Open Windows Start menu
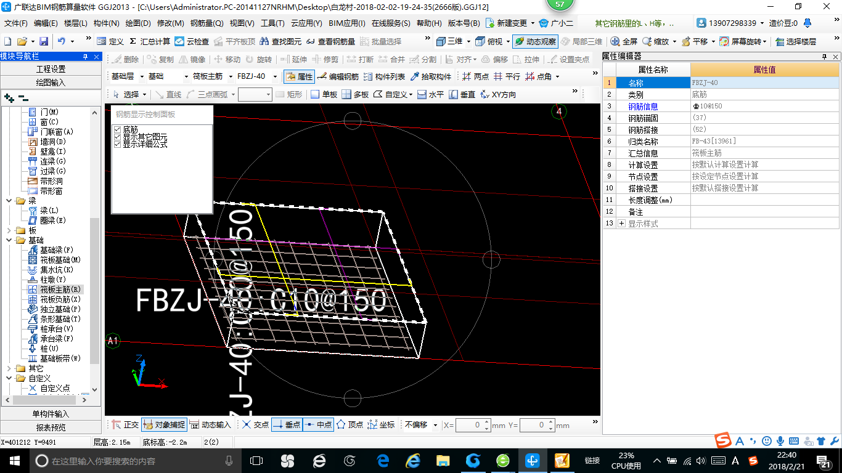 14,460
